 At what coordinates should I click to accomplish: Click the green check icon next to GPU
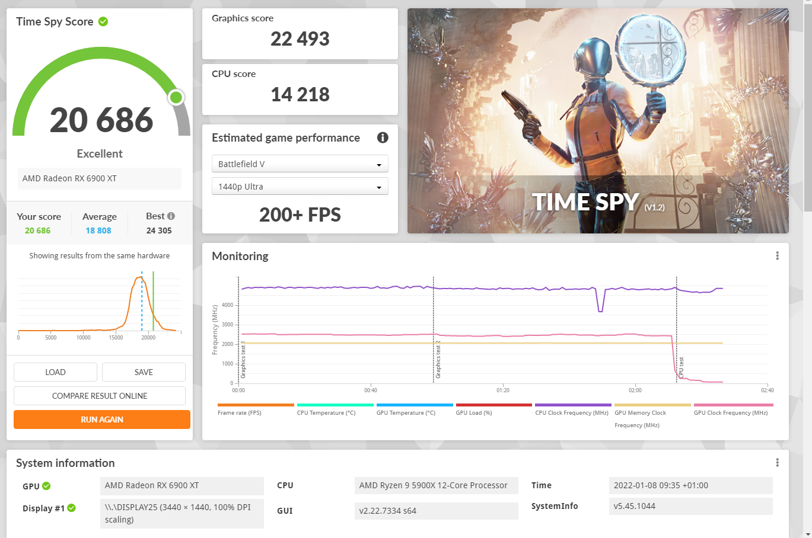click(46, 486)
